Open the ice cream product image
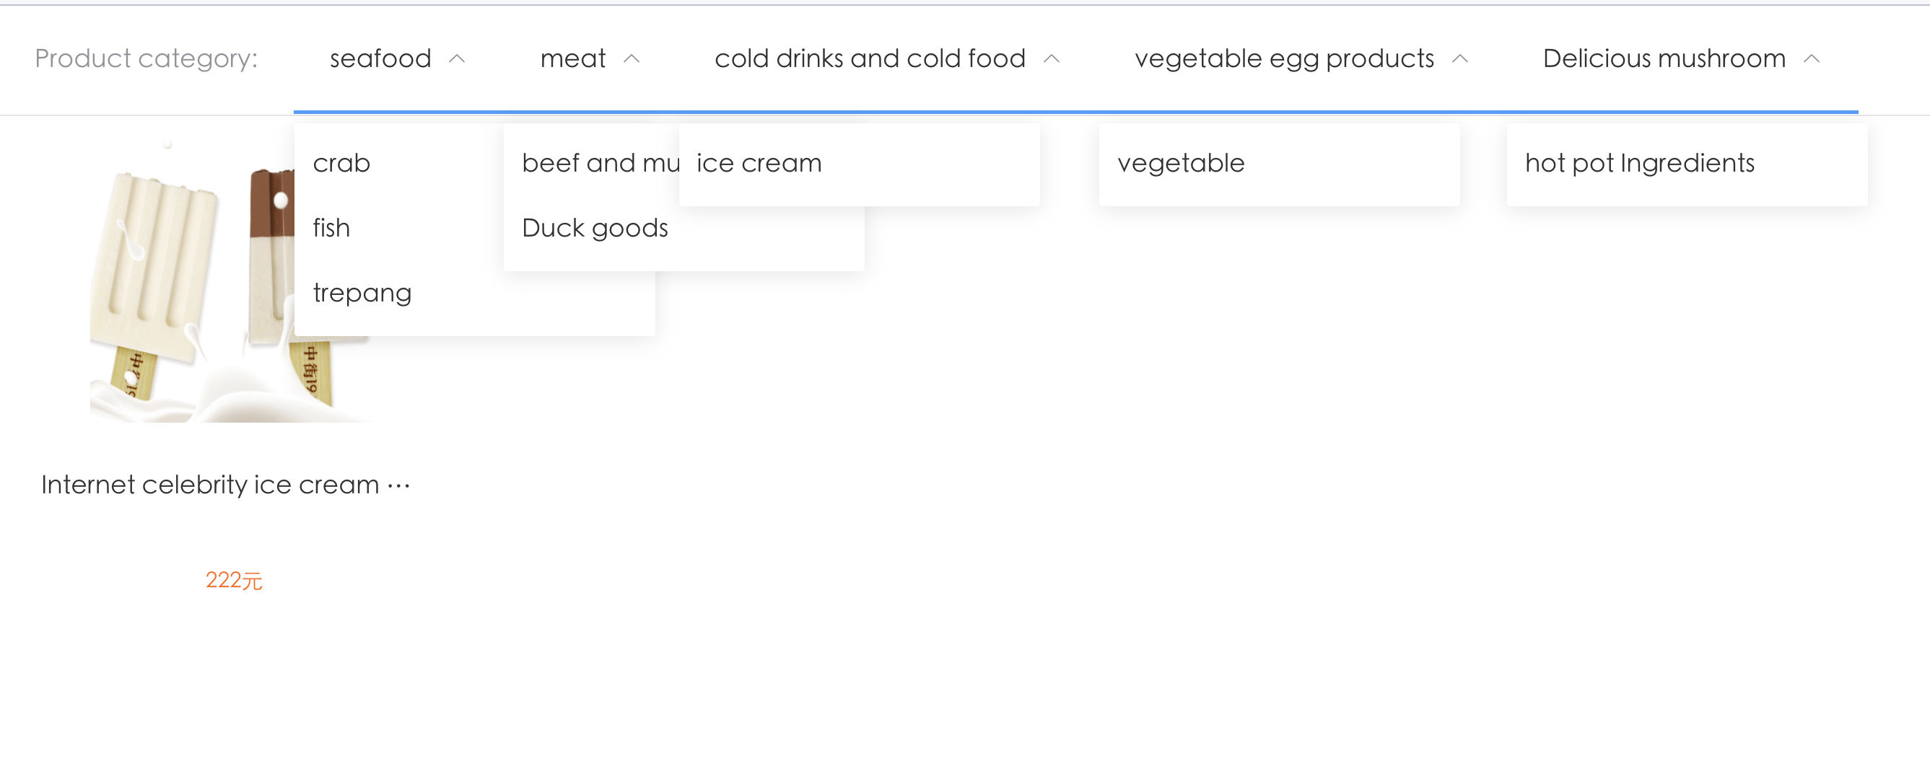Screen dimensions: 1930x766 (188, 299)
